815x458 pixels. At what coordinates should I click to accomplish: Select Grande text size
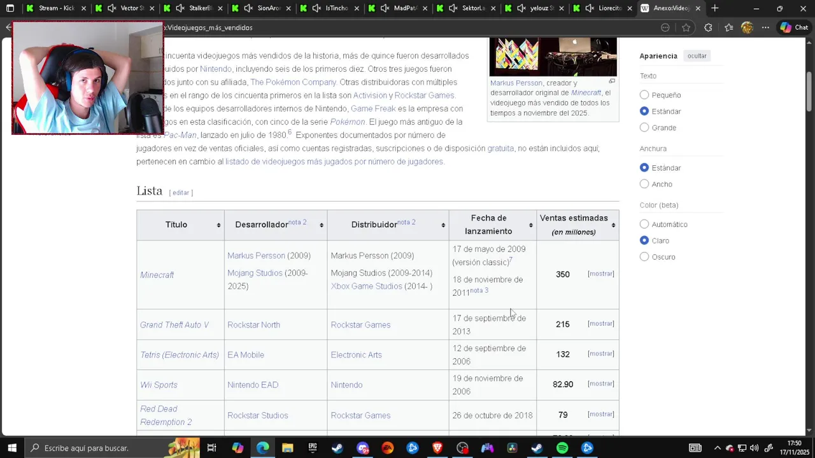[644, 127]
